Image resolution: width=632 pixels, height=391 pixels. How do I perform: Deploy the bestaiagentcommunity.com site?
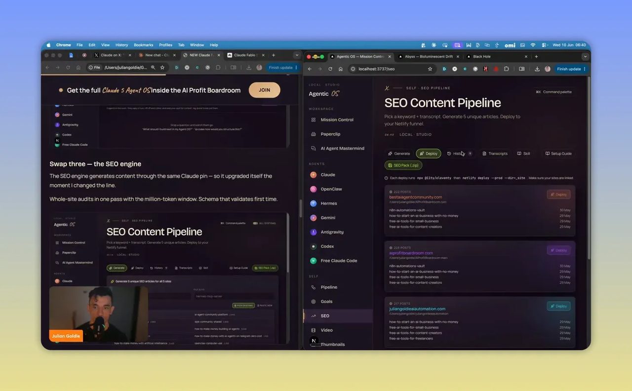(558, 195)
